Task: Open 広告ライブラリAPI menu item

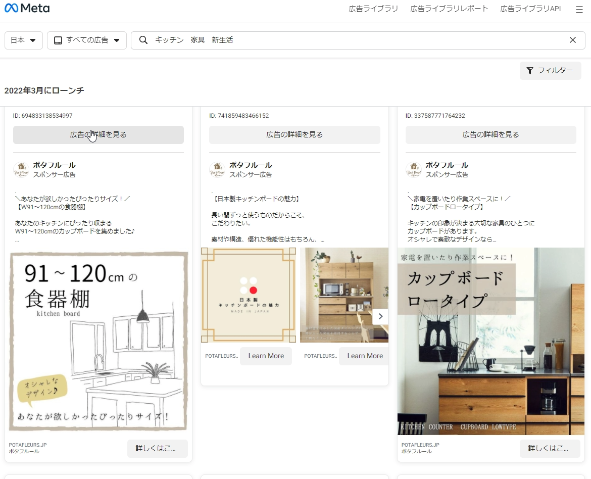Action: point(530,9)
